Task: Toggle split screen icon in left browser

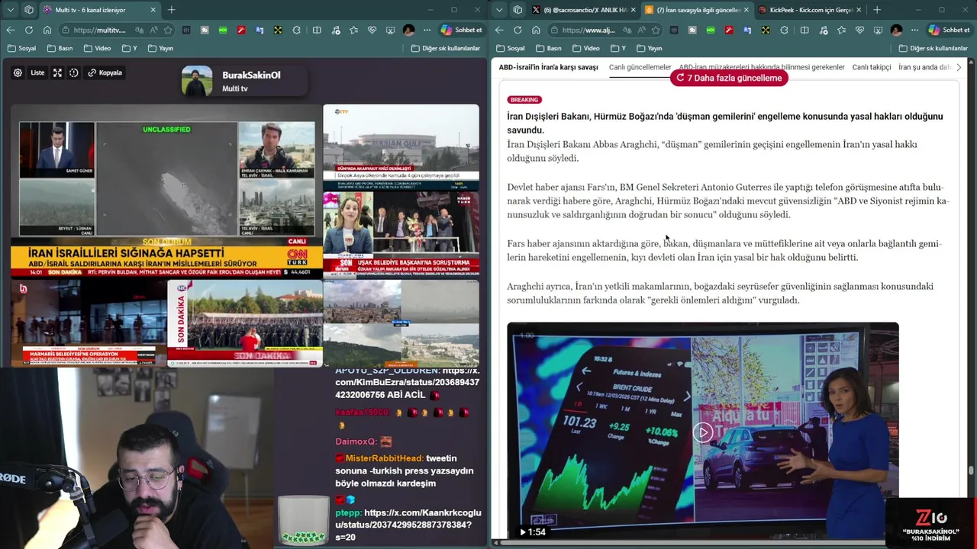Action: tap(317, 30)
